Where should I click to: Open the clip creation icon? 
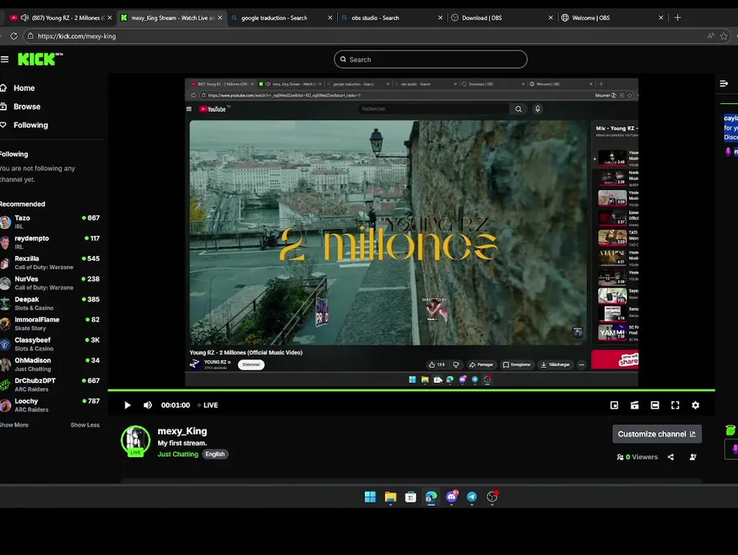[x=635, y=405]
